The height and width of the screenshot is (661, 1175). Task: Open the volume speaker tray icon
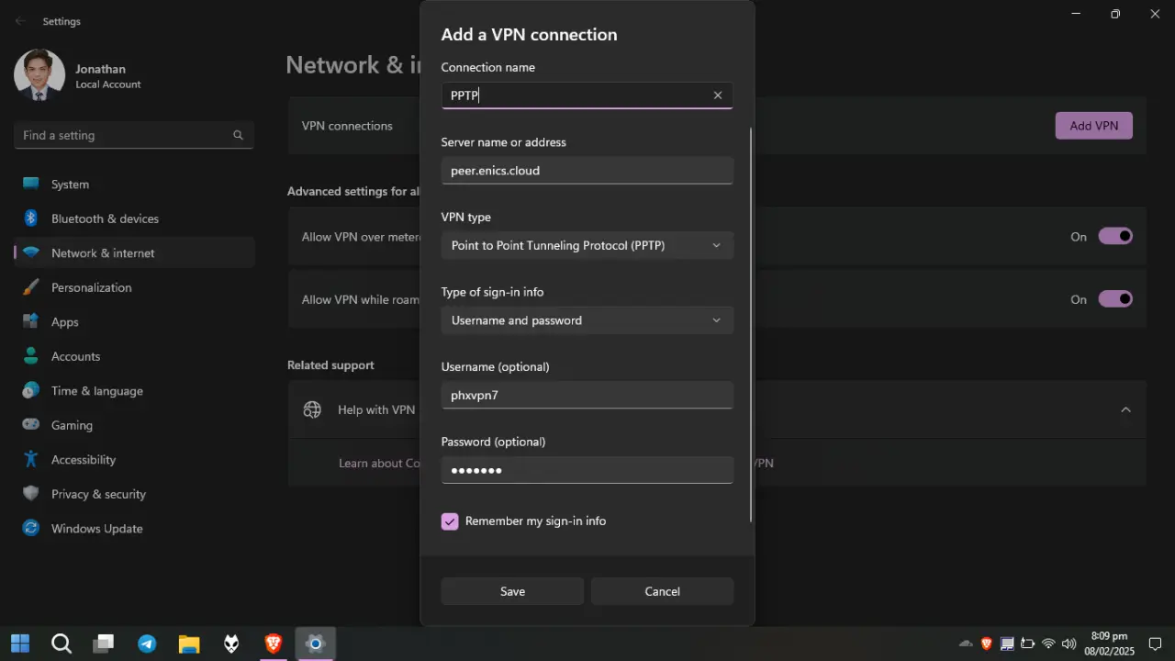(1069, 644)
